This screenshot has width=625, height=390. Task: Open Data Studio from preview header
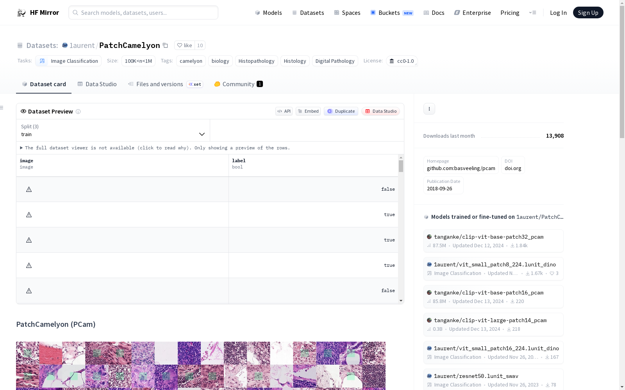point(381,111)
